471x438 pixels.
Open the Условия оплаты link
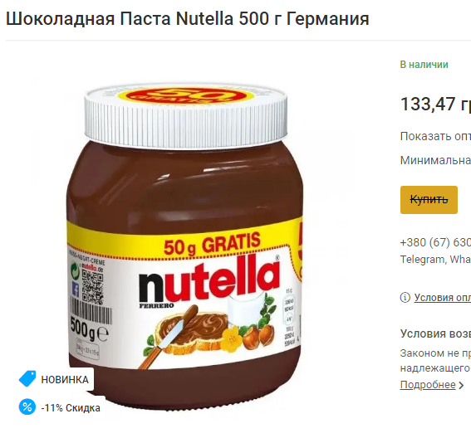point(443,298)
